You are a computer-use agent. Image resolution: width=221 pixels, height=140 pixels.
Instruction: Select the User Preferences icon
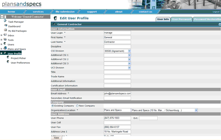(8, 62)
